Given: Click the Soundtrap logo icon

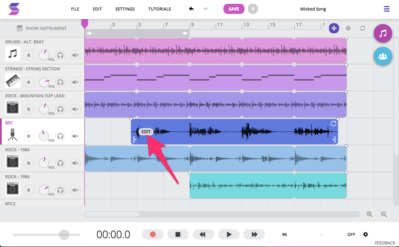Looking at the screenshot, I should [14, 9].
